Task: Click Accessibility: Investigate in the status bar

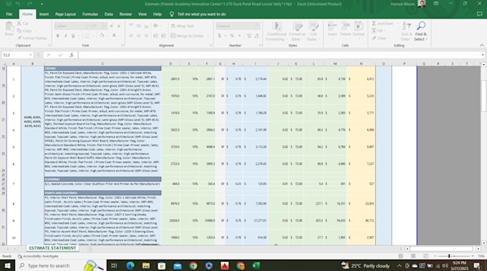Action: point(38,256)
